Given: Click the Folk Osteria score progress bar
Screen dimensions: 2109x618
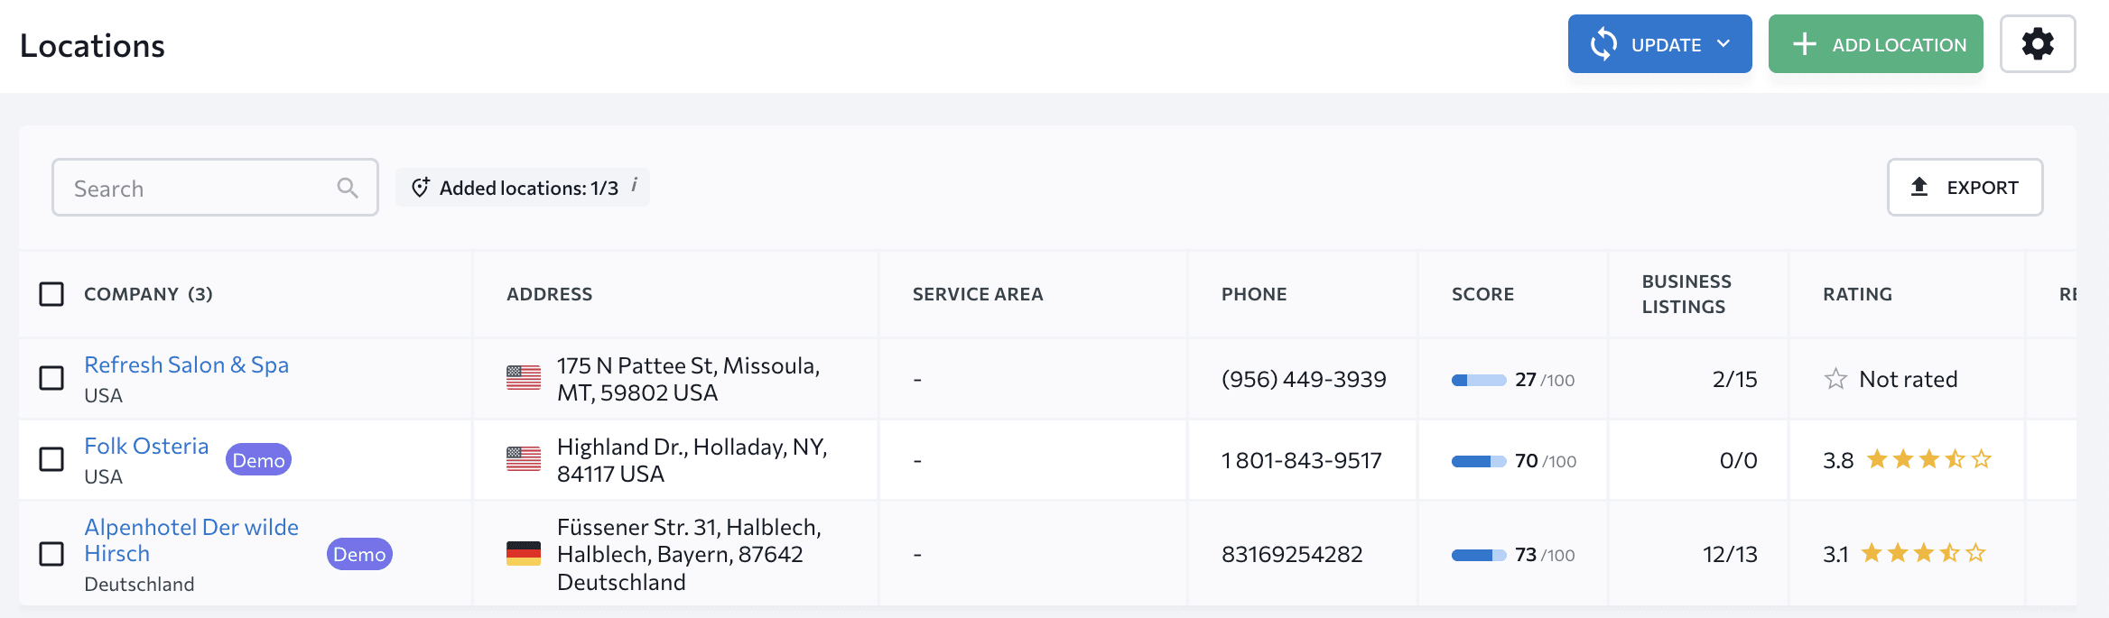Looking at the screenshot, I should tap(1479, 461).
